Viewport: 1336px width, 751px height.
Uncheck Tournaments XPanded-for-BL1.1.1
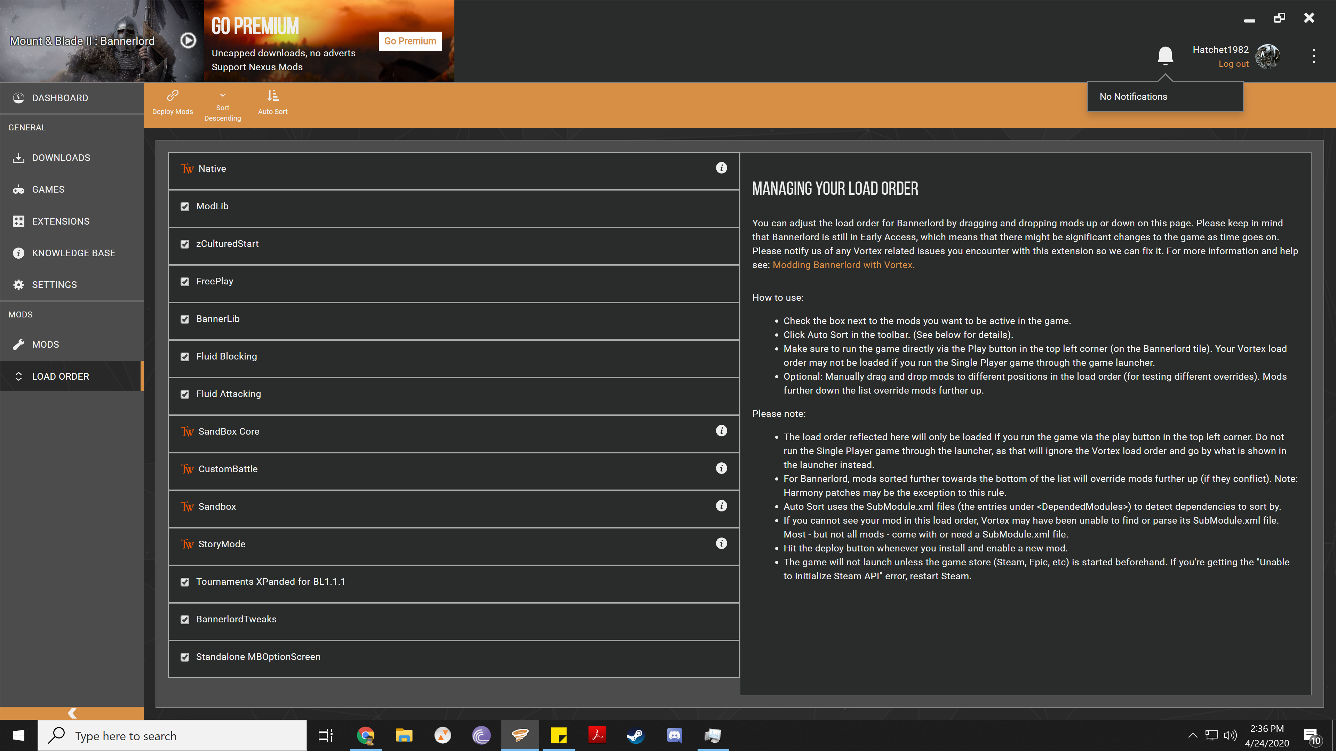click(185, 582)
